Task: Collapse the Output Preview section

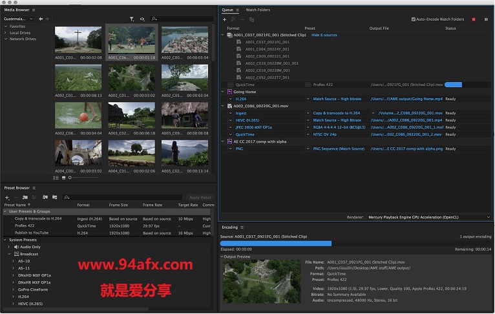Action: pos(222,256)
